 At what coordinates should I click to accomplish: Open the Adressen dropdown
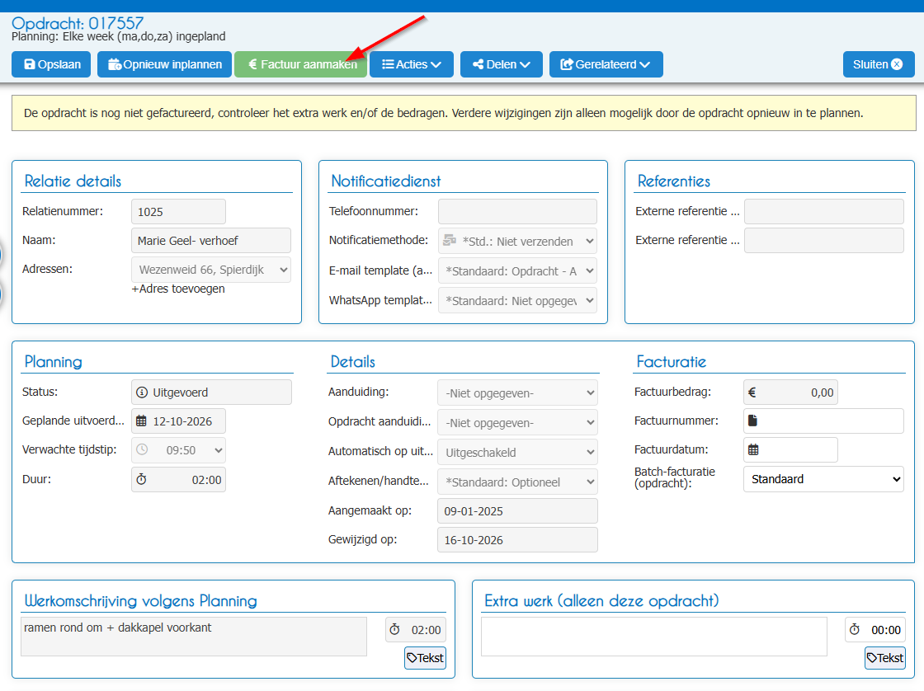(x=211, y=270)
